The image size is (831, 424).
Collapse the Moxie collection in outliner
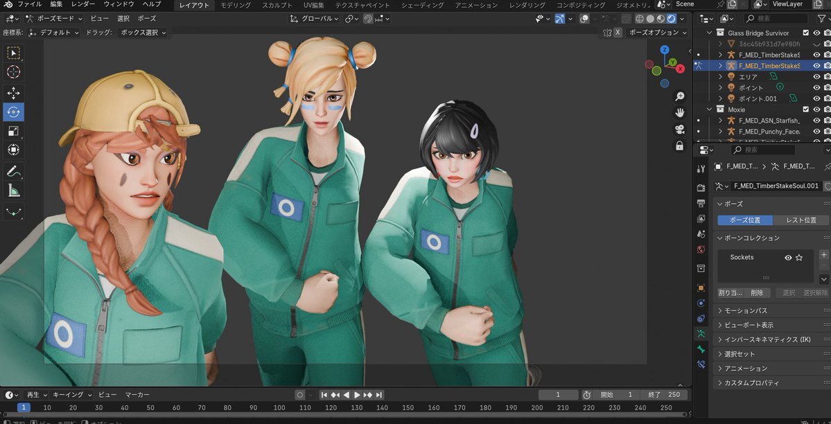710,109
